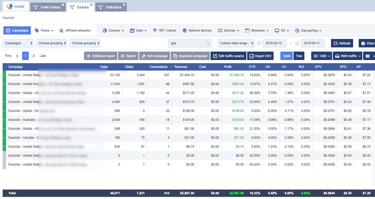Open the 1000 rows-per-page dropdown
This screenshot has width=375, height=199.
pos(322,56)
